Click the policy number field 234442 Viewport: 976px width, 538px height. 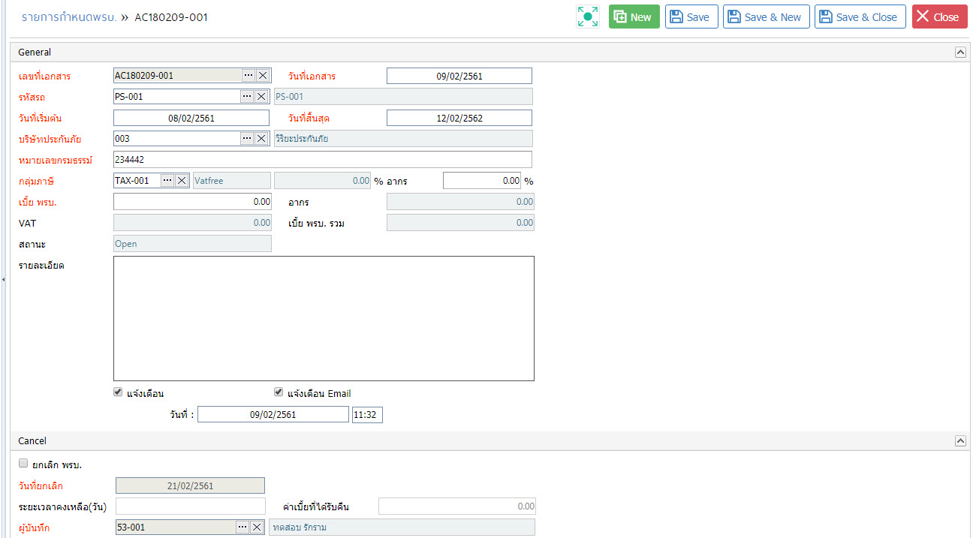coord(323,159)
